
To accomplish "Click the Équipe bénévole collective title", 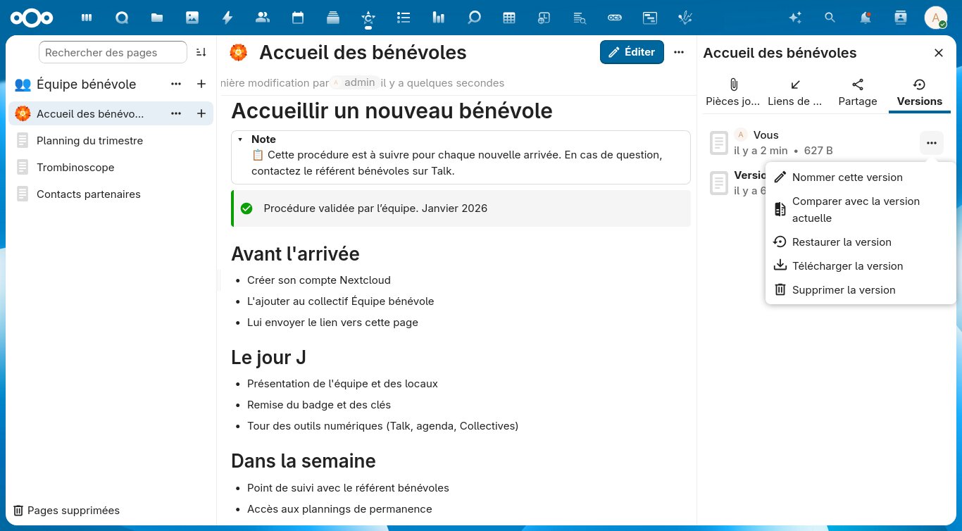I will point(86,84).
